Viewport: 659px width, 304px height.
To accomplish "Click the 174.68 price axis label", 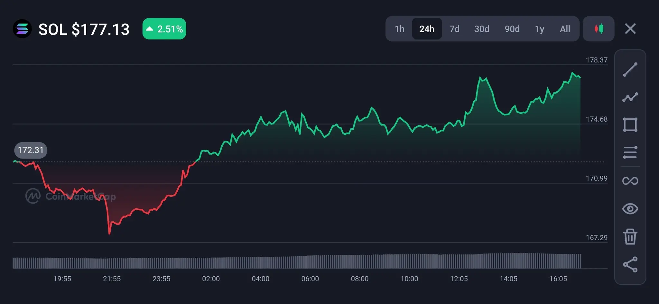I will [x=597, y=119].
